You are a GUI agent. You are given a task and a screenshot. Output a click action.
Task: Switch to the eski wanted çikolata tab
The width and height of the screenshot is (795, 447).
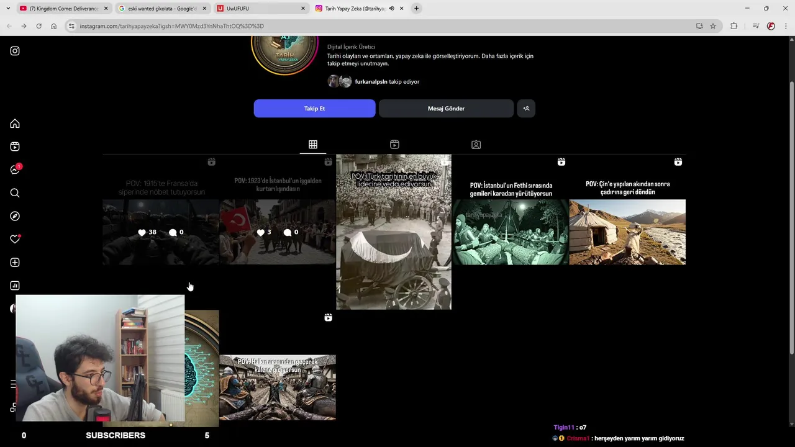click(161, 8)
